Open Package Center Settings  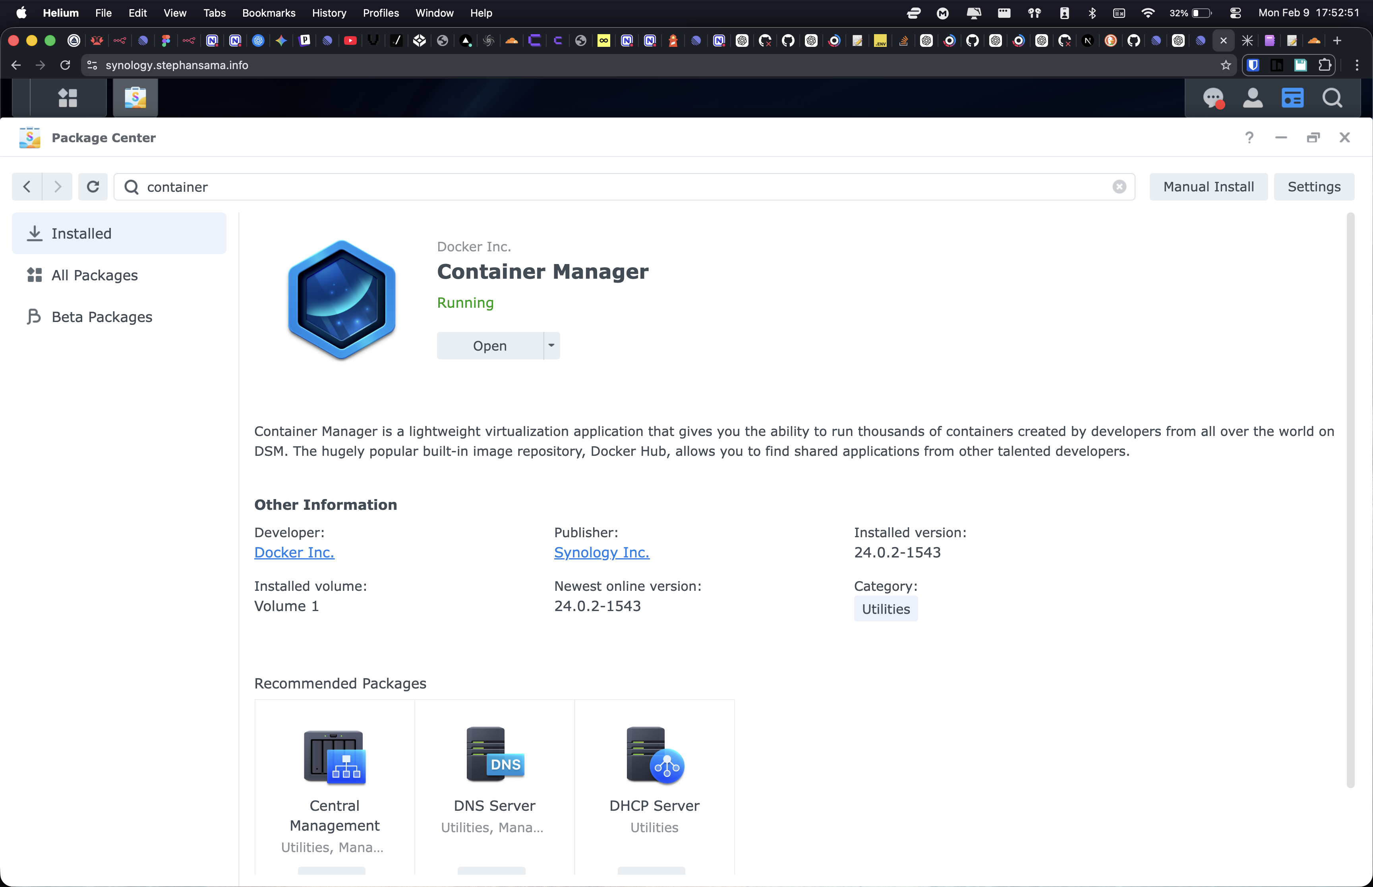[1314, 187]
